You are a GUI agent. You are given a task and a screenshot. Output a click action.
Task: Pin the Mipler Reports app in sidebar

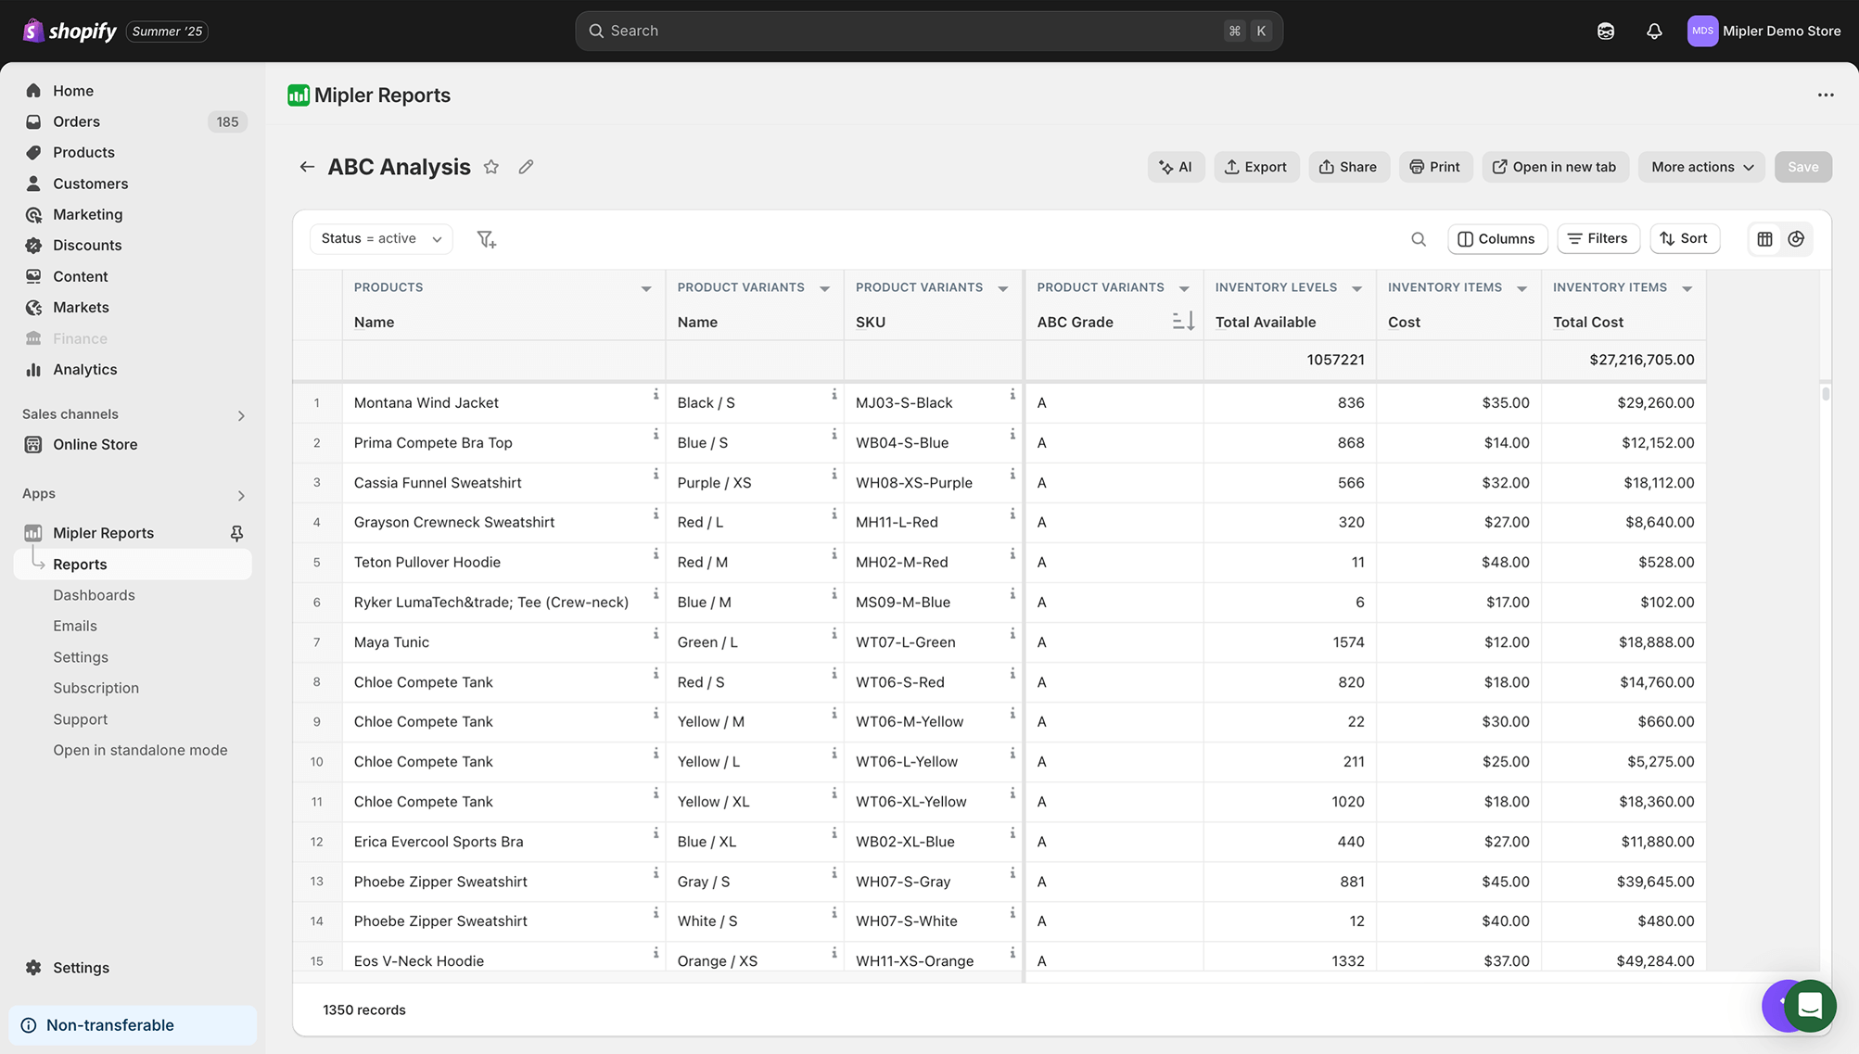point(237,533)
